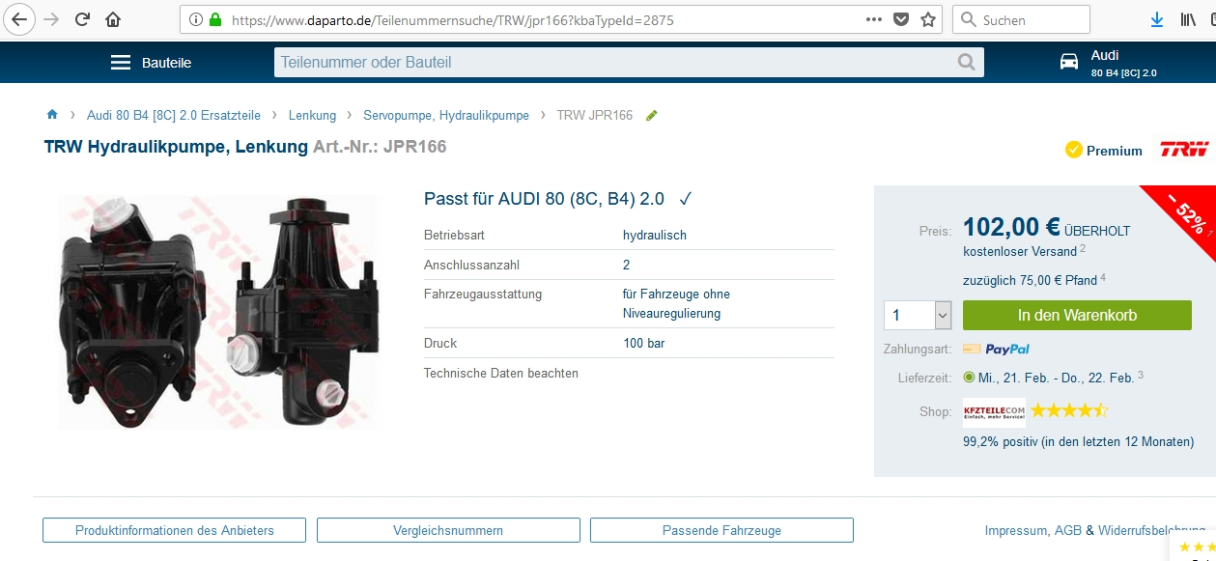Image resolution: width=1216 pixels, height=561 pixels.
Task: Open the Bauteile hamburger menu
Action: coord(121,63)
